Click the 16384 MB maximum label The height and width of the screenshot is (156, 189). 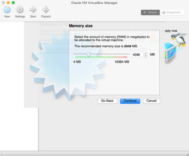click(122, 62)
